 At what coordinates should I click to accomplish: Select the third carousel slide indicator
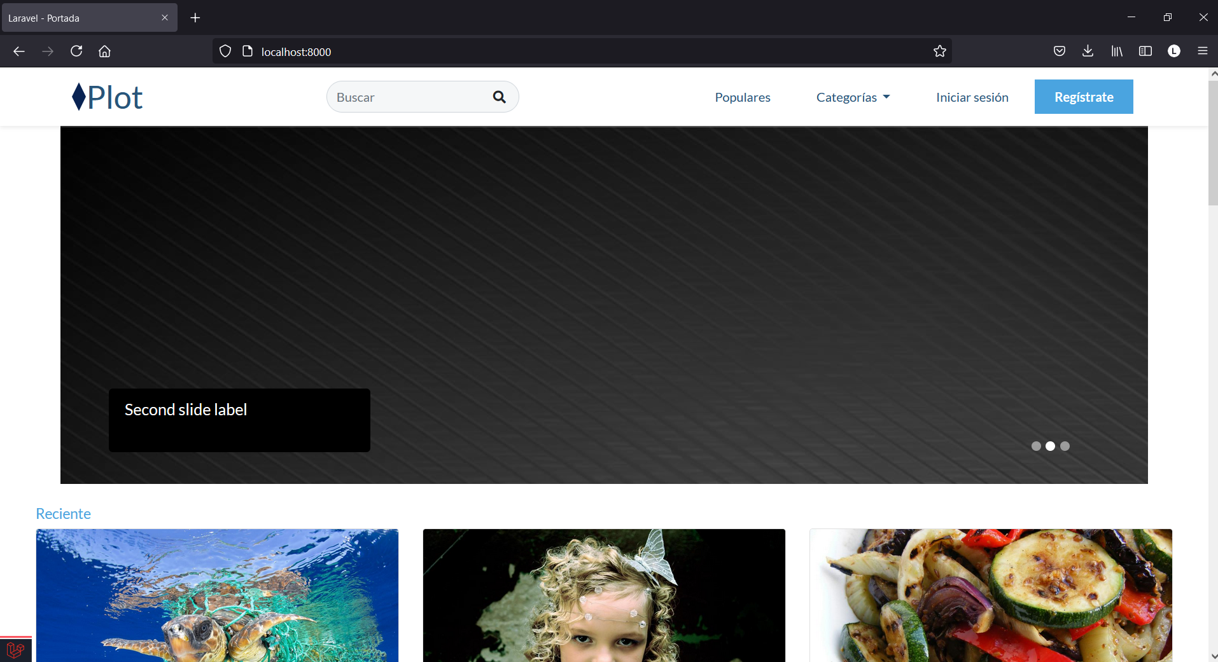[1065, 446]
